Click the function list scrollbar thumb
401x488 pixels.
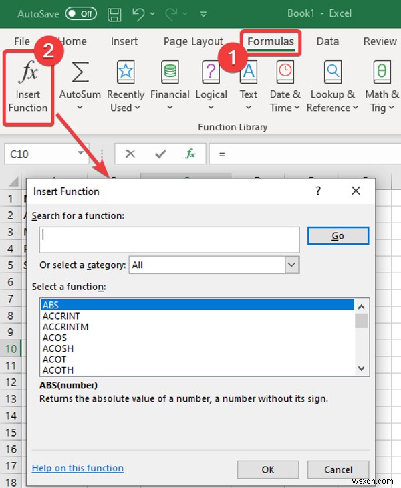pos(361,321)
